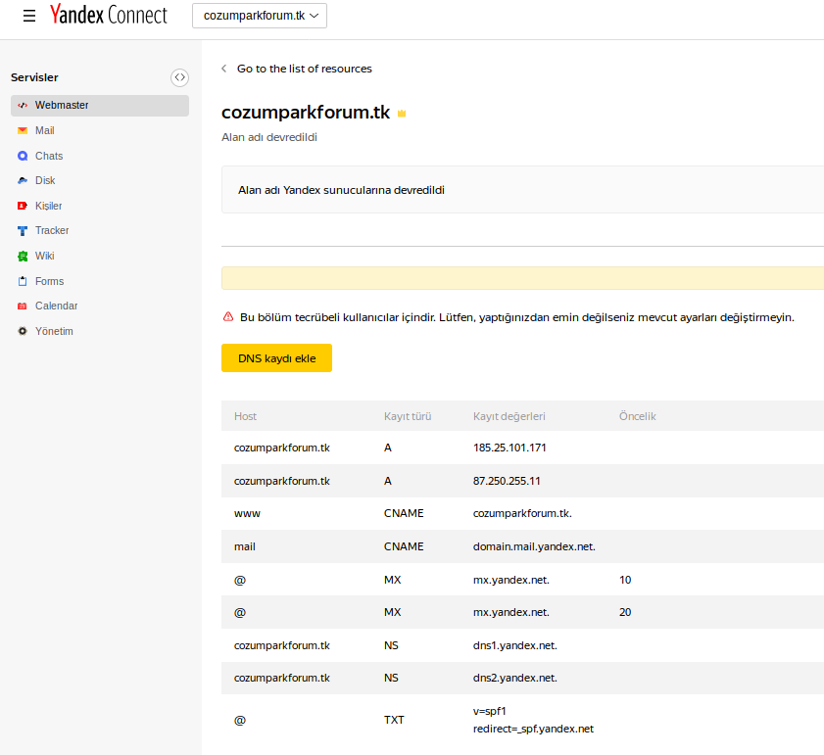Click the Calendar icon

click(23, 306)
